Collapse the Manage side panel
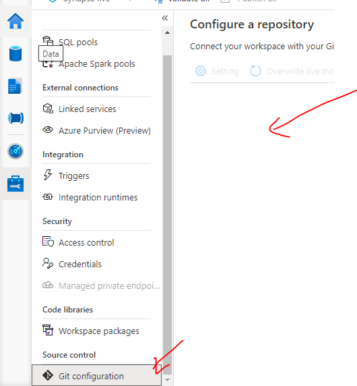The height and width of the screenshot is (386, 357). (x=165, y=18)
